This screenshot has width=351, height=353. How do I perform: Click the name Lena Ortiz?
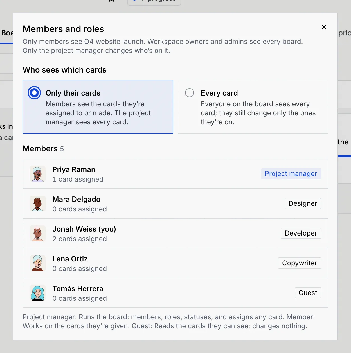[70, 259]
